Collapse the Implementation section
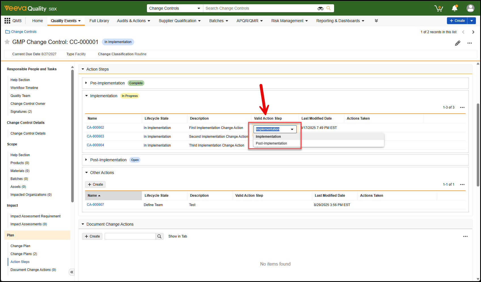The height and width of the screenshot is (282, 481). pos(87,96)
